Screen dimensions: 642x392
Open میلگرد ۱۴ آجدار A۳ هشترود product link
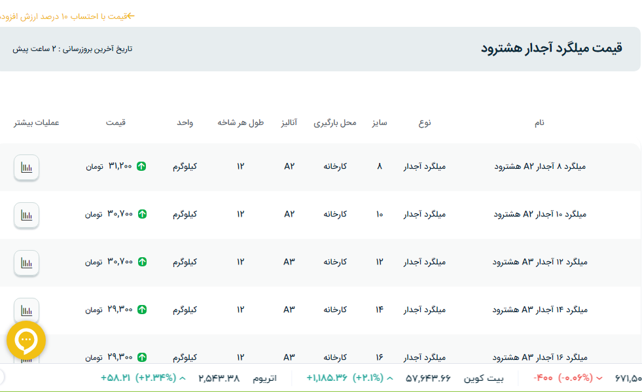click(539, 310)
